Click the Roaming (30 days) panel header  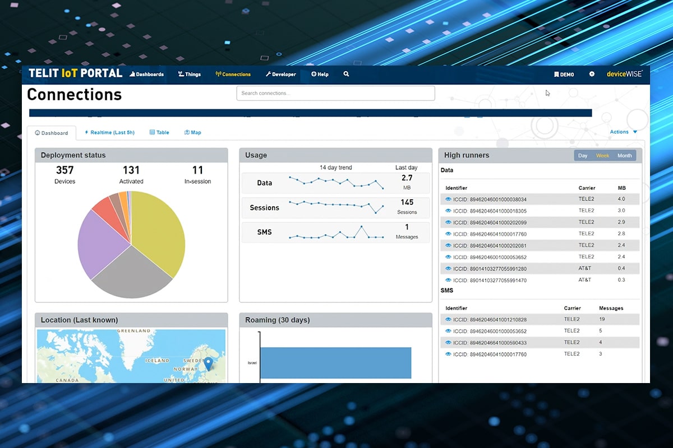coord(335,320)
